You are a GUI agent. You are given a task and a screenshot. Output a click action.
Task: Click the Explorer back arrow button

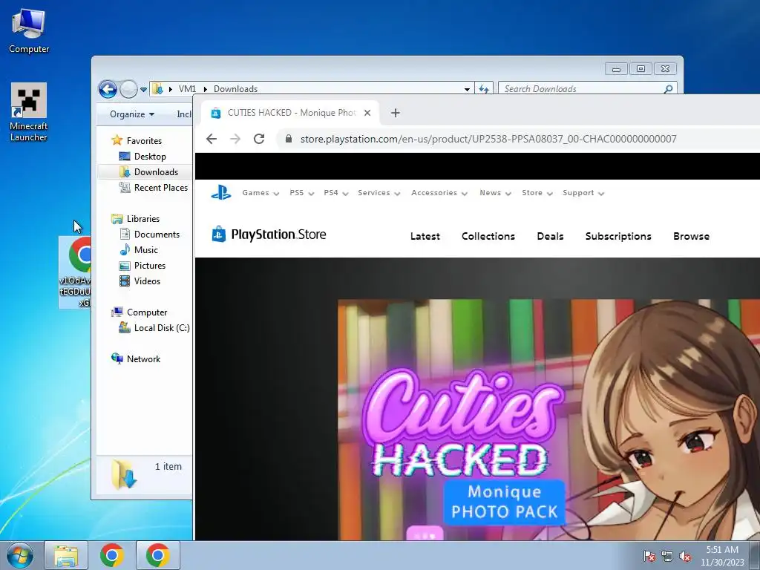coord(108,89)
